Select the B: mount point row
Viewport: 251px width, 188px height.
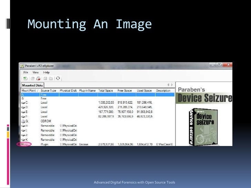pyautogui.click(x=98, y=98)
